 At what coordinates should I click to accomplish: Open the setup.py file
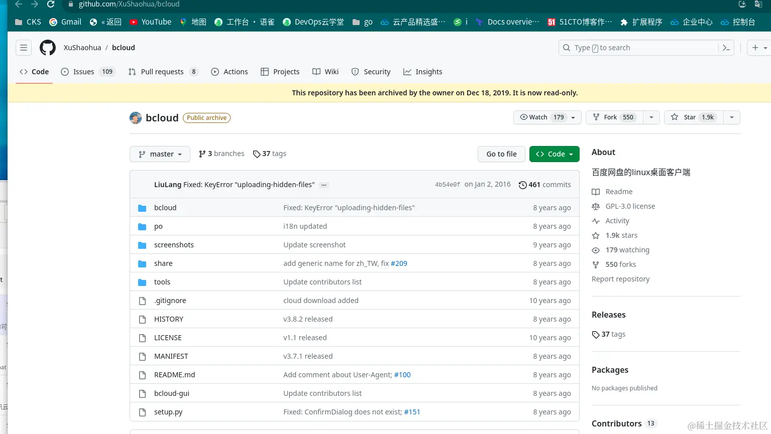168,412
